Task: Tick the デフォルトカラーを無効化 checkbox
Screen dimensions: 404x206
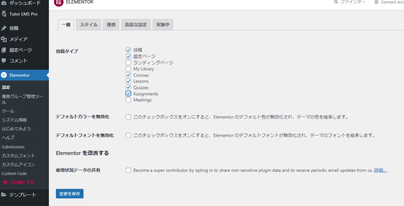Action: pos(128,117)
